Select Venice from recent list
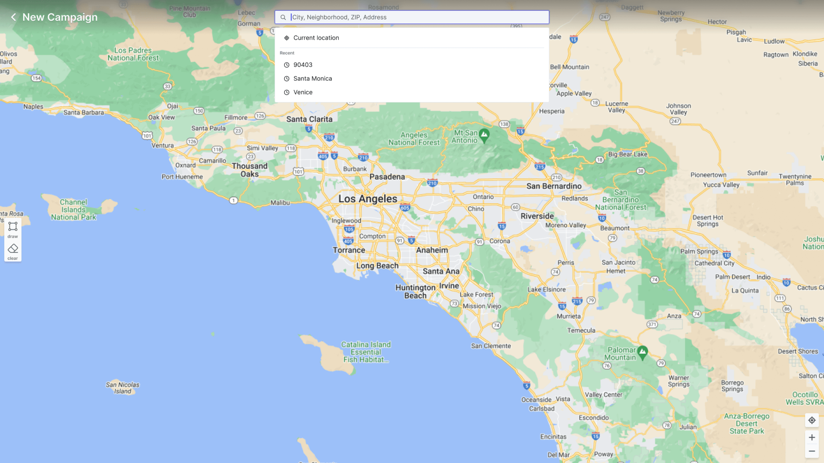The width and height of the screenshot is (824, 463). pyautogui.click(x=303, y=92)
